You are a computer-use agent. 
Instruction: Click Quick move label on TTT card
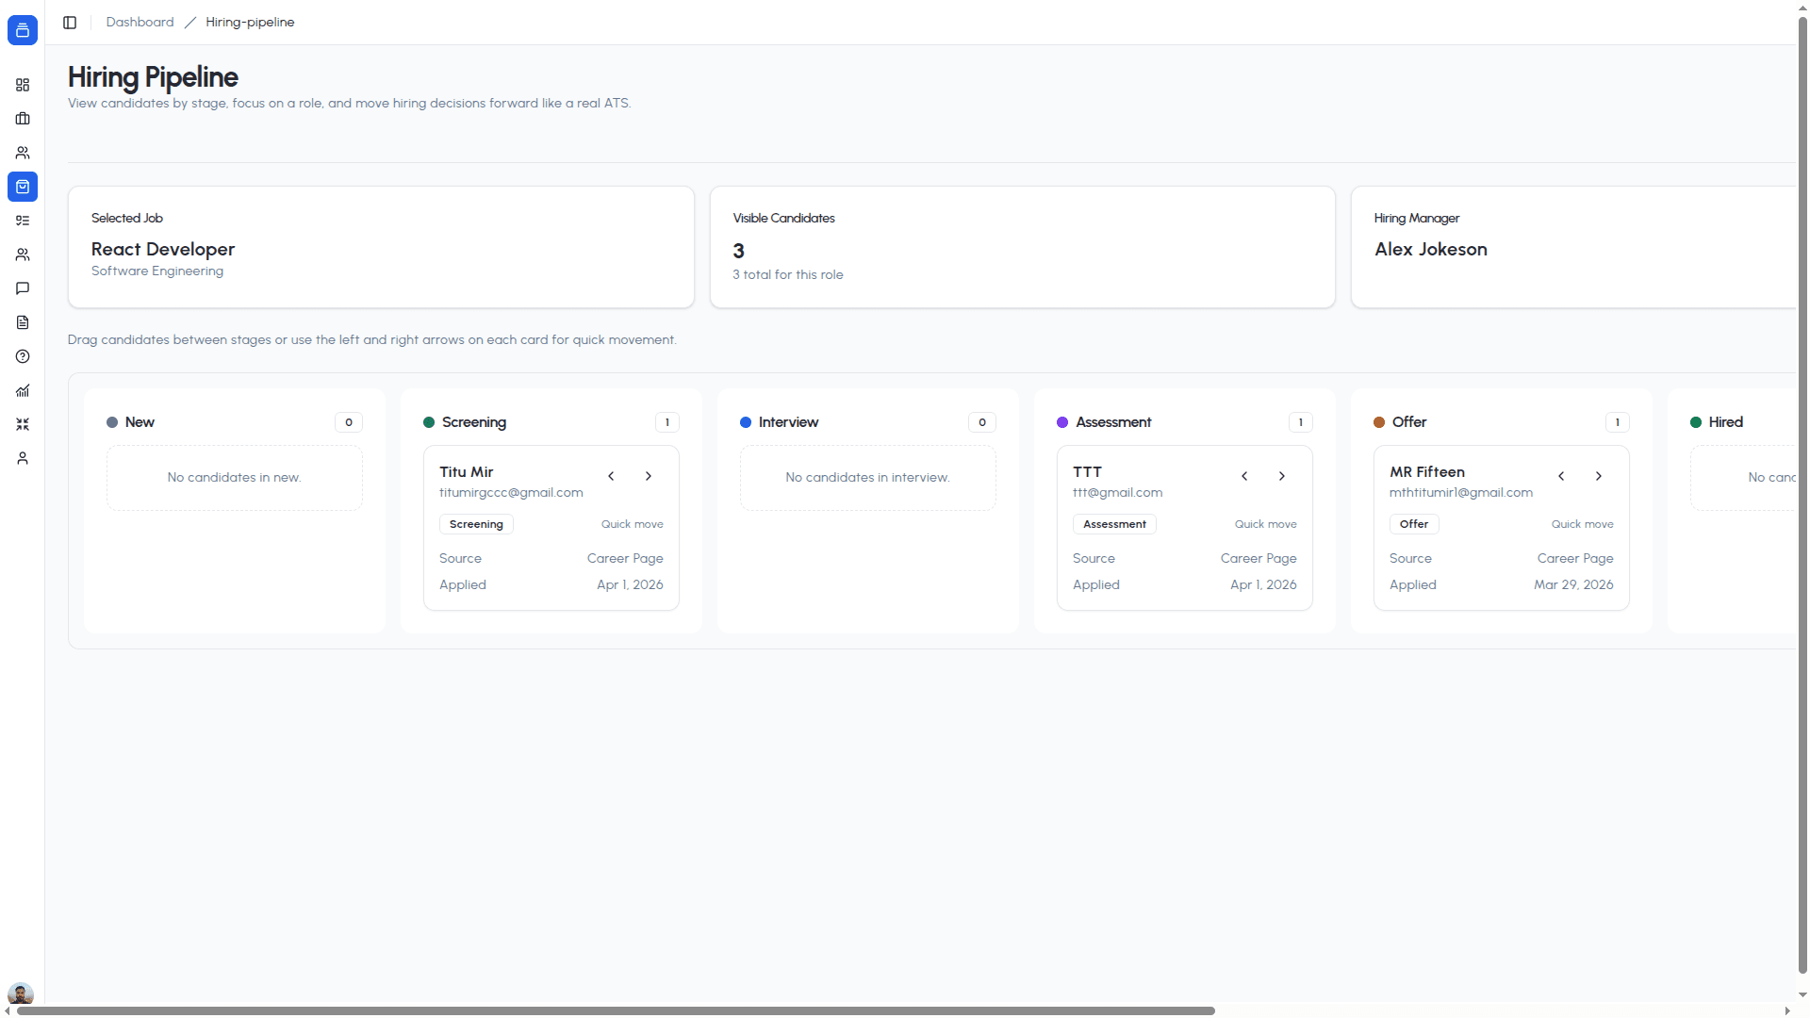[1266, 524]
